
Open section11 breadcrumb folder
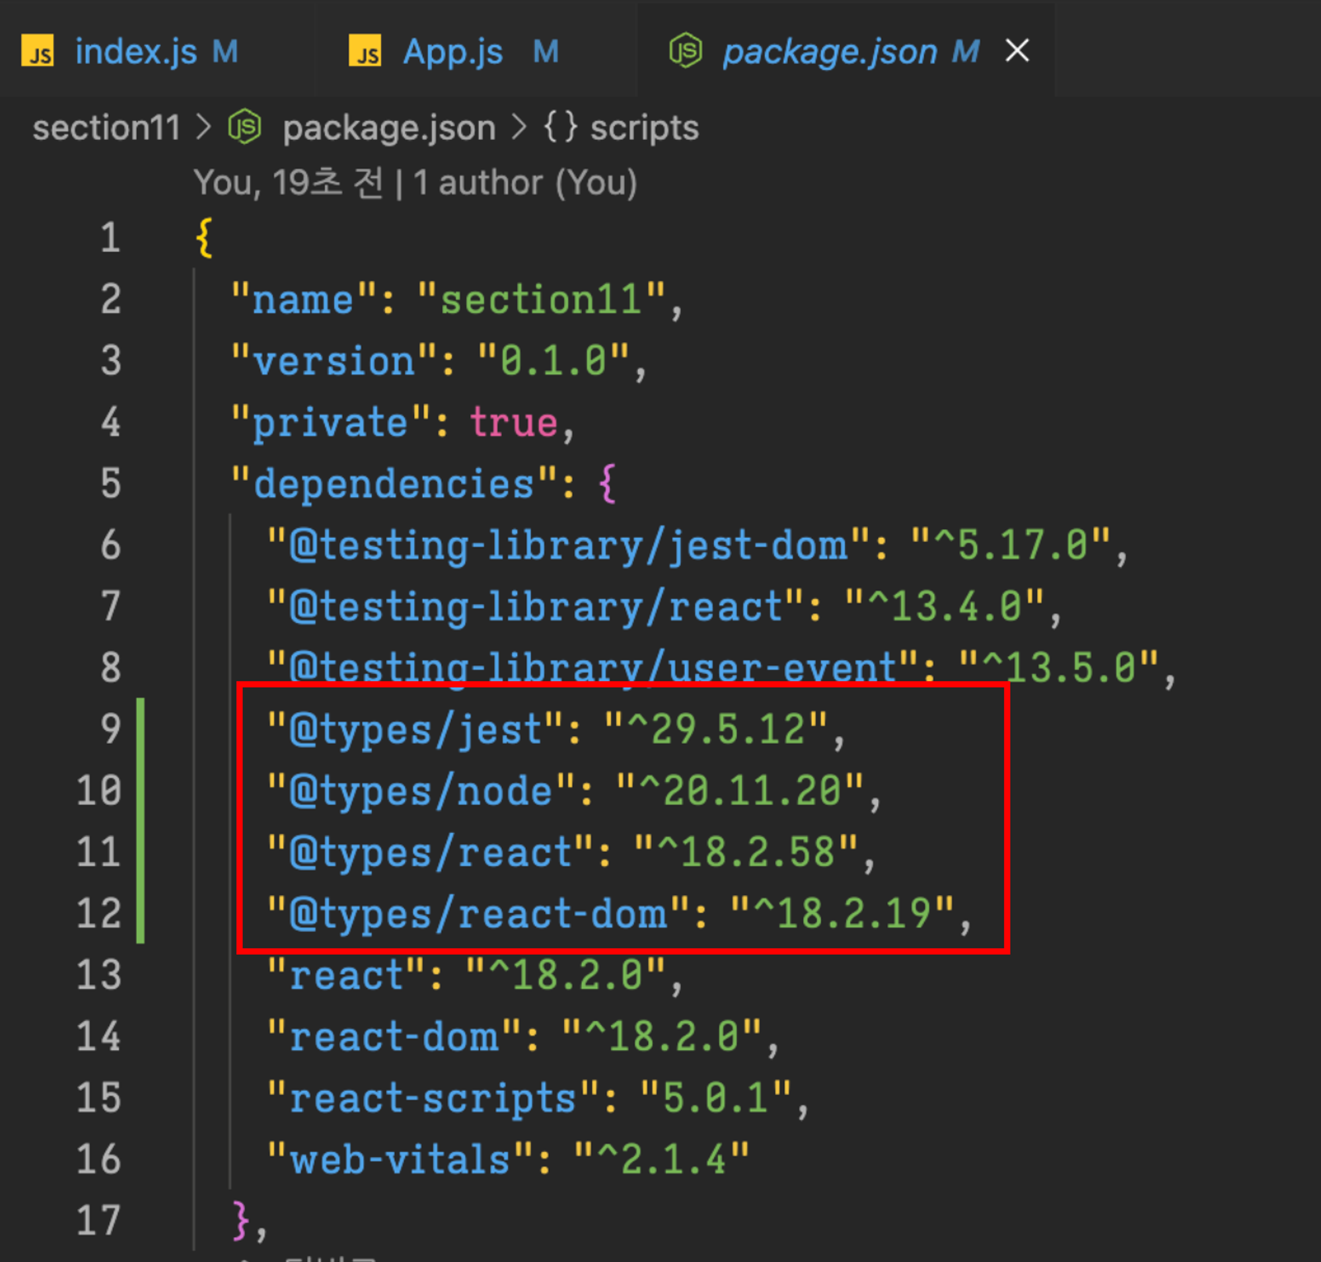[106, 127]
